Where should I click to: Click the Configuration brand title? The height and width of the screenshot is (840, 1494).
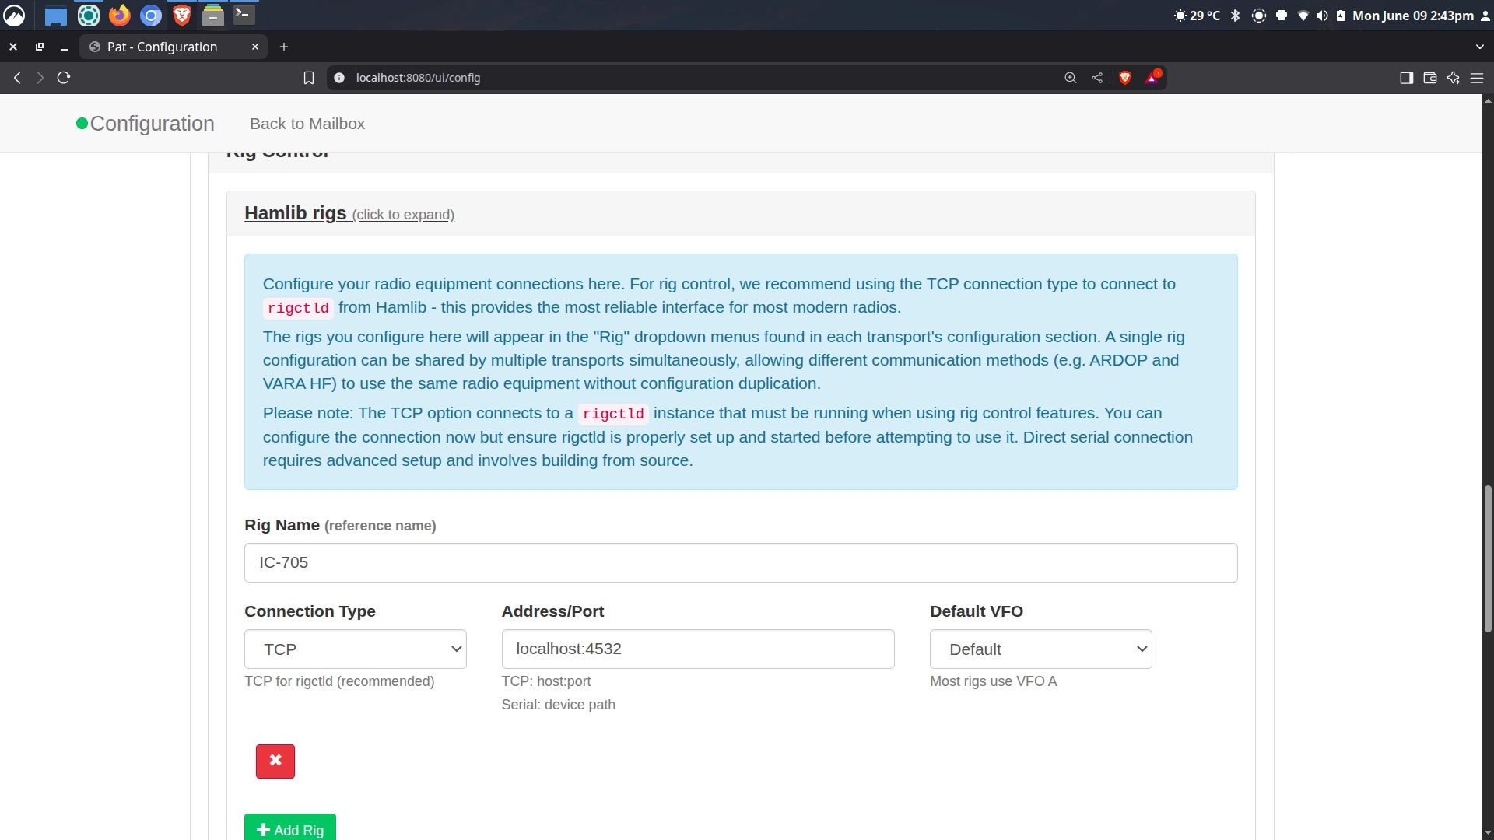pyautogui.click(x=152, y=124)
